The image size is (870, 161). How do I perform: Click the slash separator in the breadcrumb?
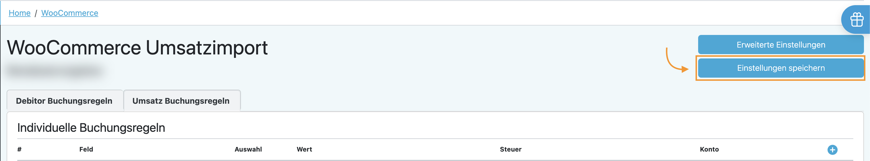point(36,13)
